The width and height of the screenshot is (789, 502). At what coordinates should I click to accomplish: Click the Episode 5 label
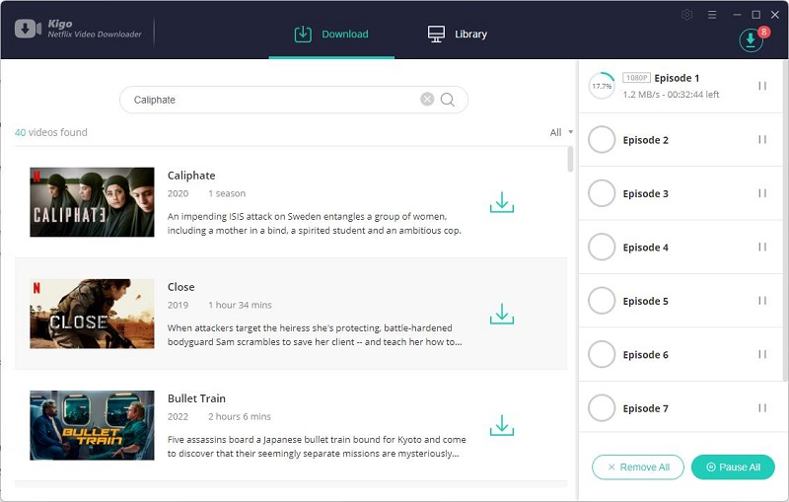646,302
